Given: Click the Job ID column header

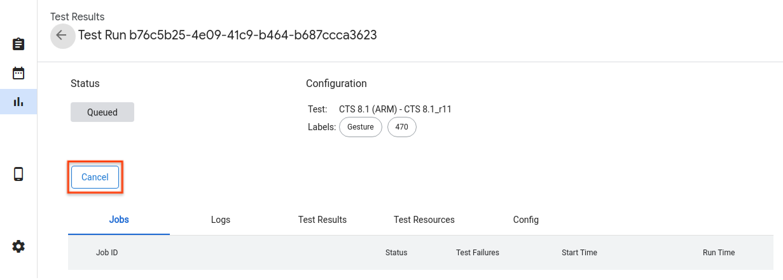Looking at the screenshot, I should [107, 253].
